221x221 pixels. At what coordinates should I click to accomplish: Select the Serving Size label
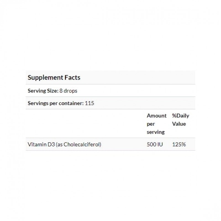[x=43, y=91]
